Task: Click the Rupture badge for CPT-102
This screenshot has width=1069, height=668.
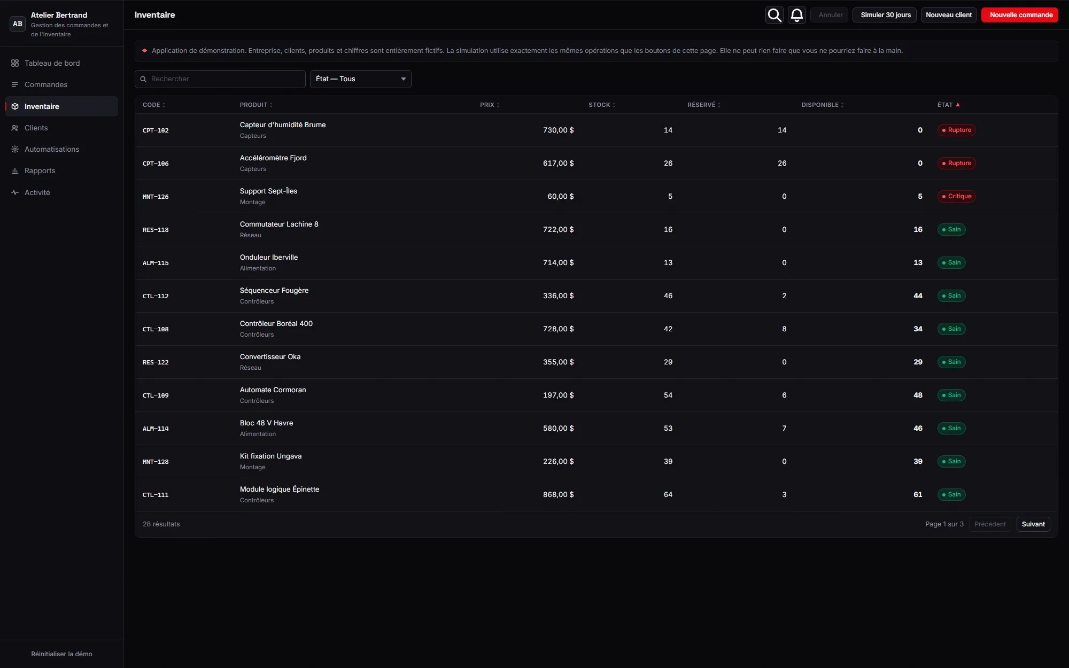Action: tap(956, 130)
